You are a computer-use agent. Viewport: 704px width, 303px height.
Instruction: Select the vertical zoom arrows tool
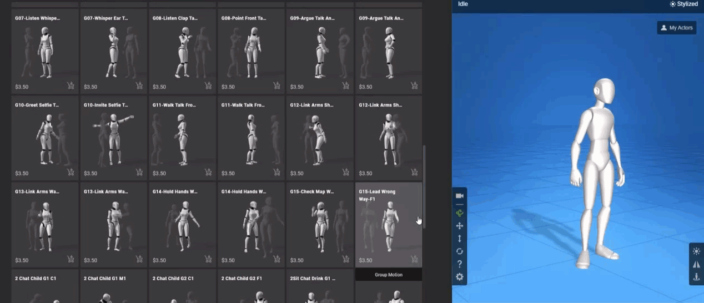[x=459, y=239]
